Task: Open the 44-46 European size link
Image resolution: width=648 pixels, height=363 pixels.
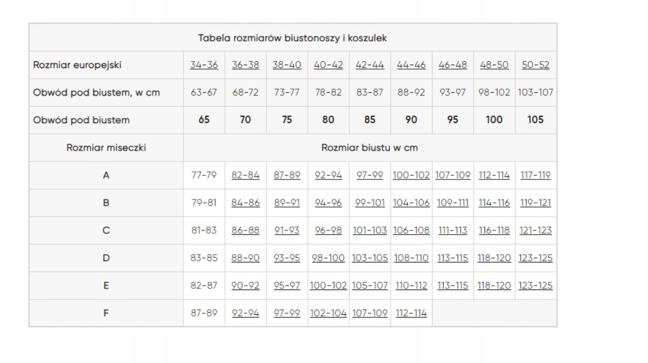Action: pos(411,65)
